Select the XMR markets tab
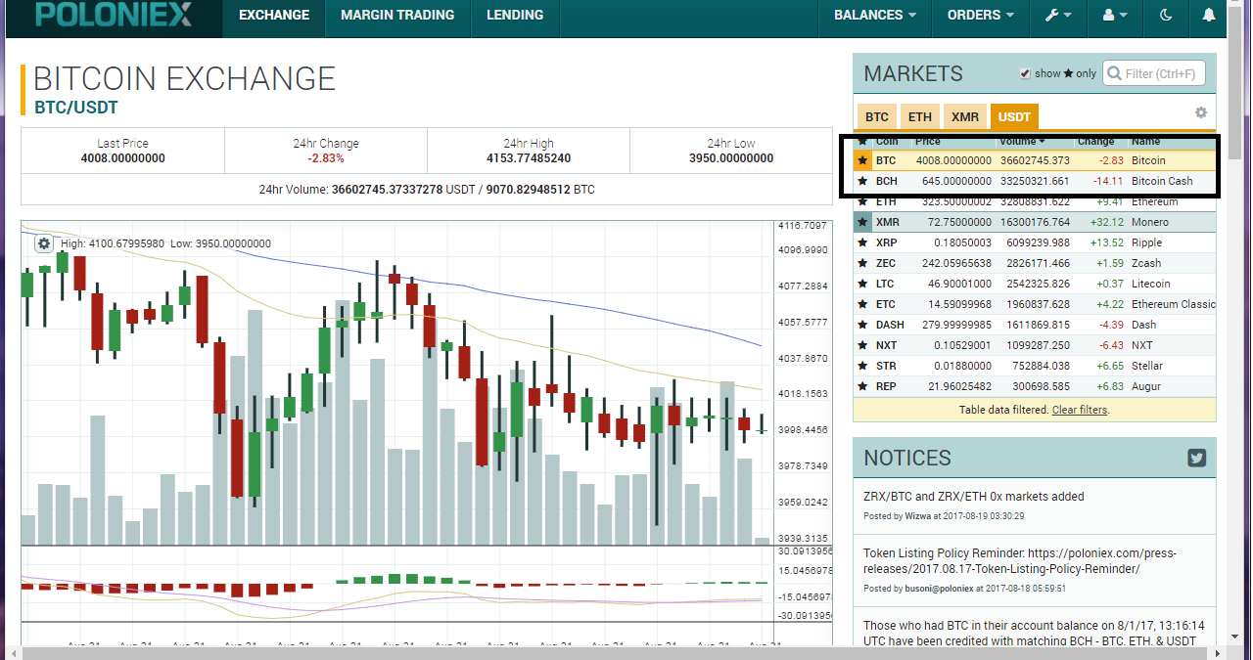The width and height of the screenshot is (1253, 660). tap(965, 116)
